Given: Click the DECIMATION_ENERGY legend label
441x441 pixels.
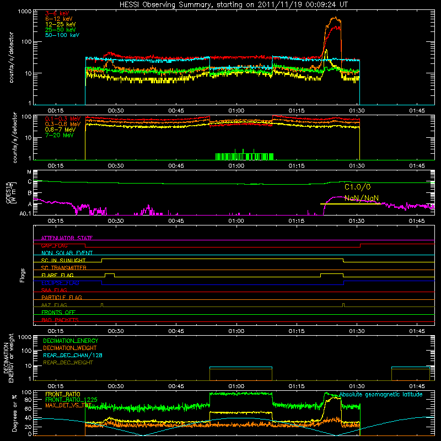Looking at the screenshot, I should 71,341.
